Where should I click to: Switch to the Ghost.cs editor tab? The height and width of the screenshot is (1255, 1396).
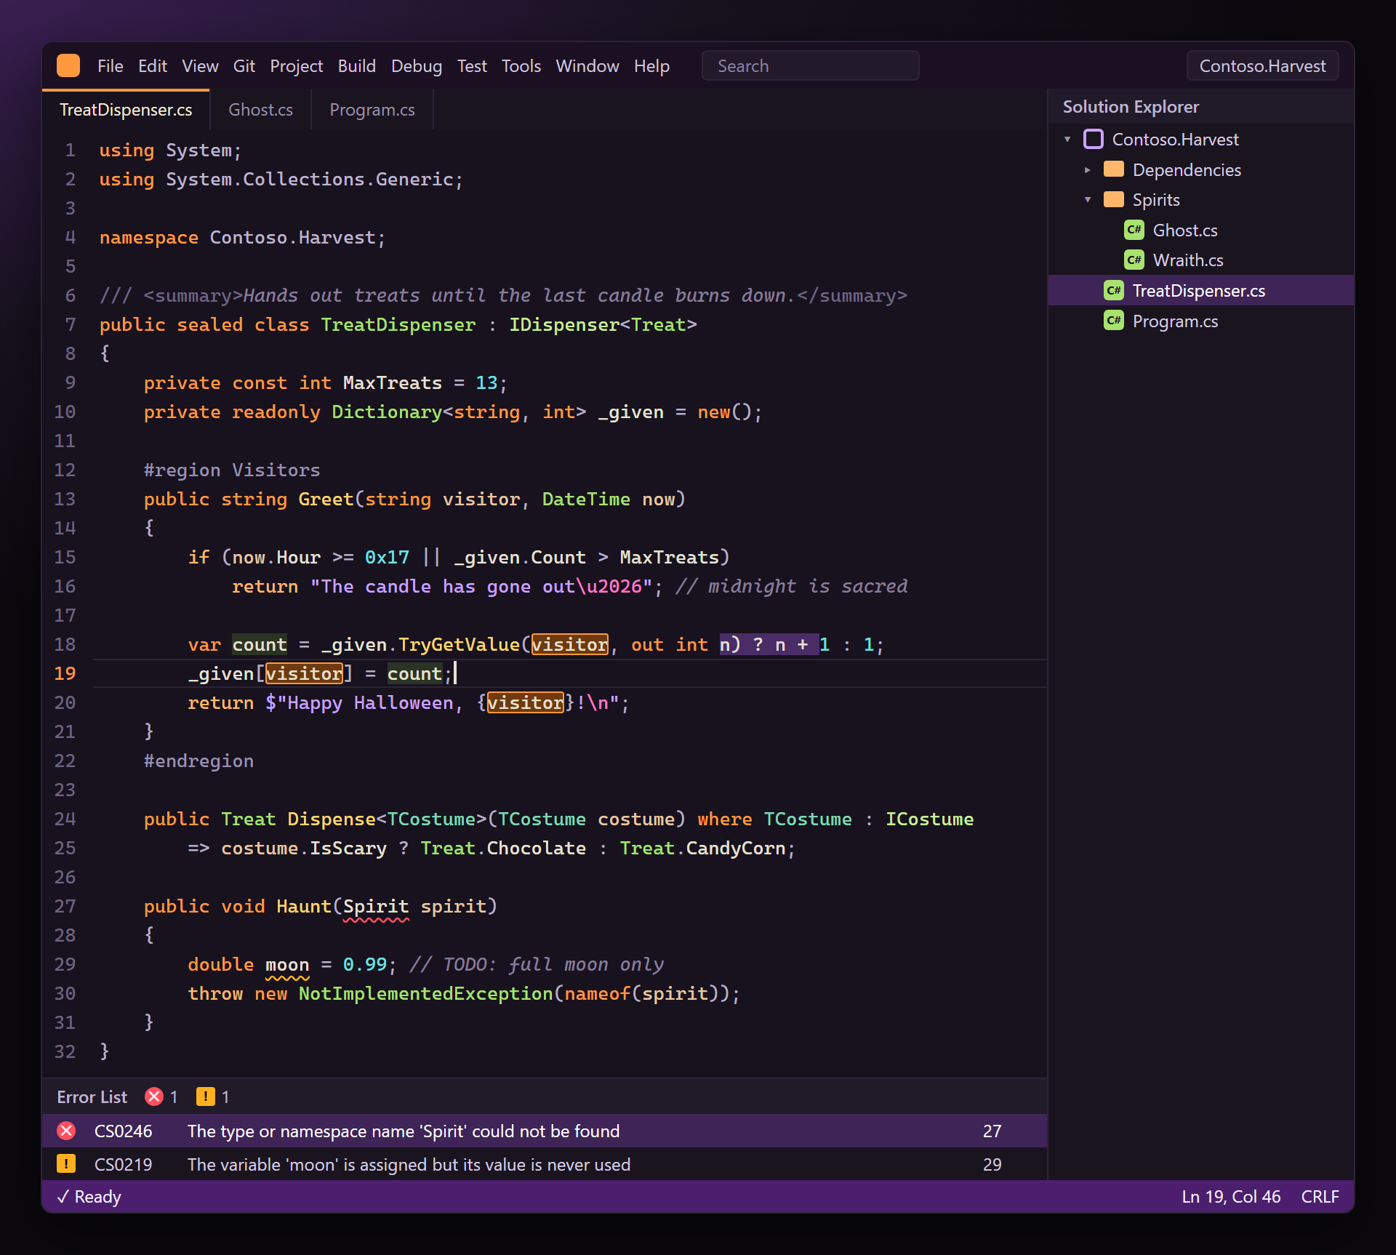pos(260,110)
